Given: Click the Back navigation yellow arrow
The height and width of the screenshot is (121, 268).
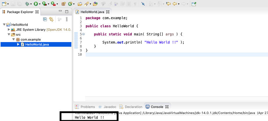Looking at the screenshot, I should pos(175,4).
